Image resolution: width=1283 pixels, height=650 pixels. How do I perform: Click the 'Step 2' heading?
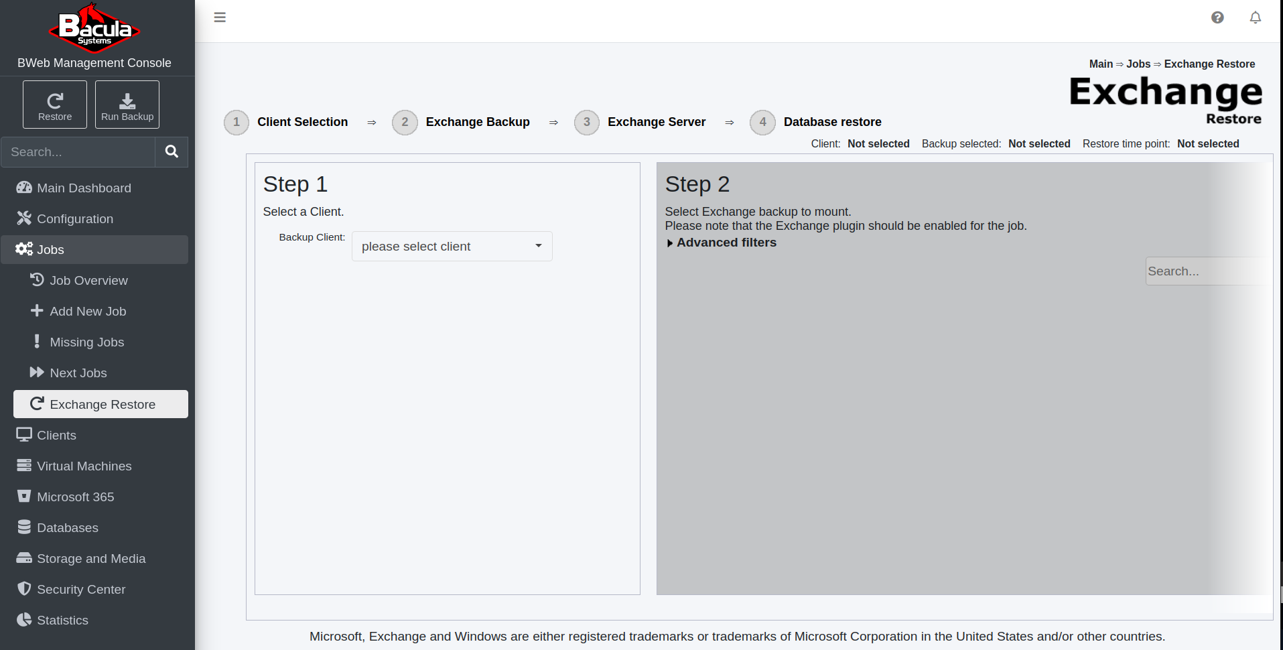tap(697, 184)
